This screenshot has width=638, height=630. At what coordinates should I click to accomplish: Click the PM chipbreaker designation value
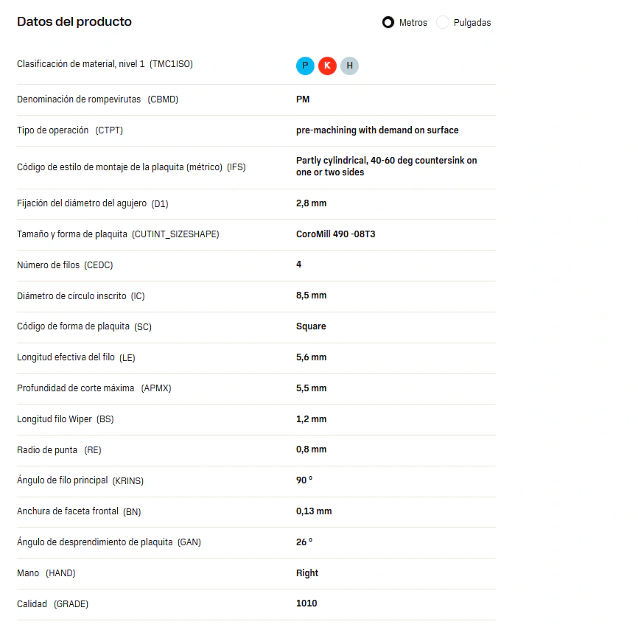[303, 99]
